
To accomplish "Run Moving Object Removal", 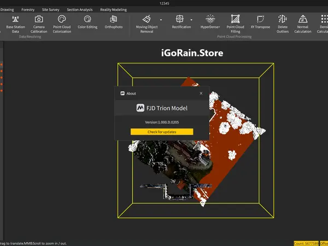I will click(147, 24).
